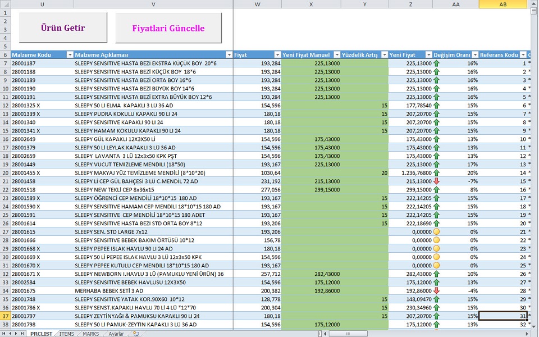
Task: Click the previous sheet navigation arrow
Action: coord(10,334)
